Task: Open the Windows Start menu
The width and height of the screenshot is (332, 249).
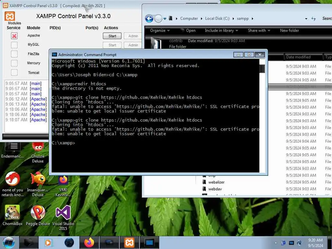Action: pos(9,243)
